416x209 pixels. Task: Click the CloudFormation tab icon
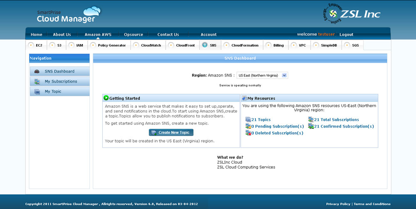[x=227, y=45]
